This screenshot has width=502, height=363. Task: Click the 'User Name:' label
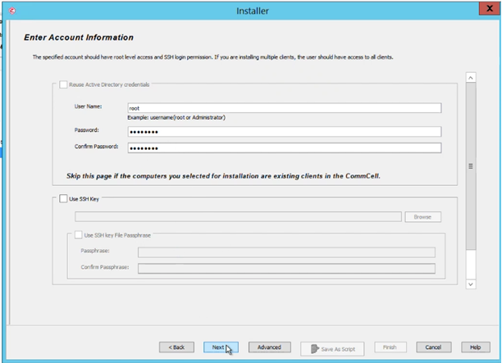pos(88,107)
